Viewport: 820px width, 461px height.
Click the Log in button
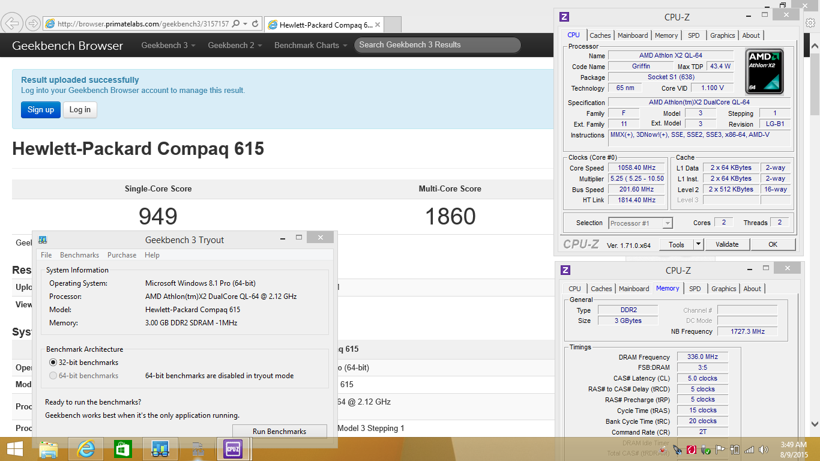pyautogui.click(x=80, y=109)
